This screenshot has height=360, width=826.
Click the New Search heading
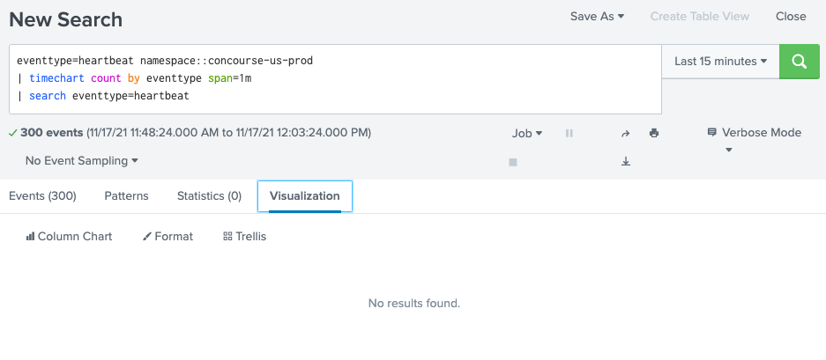click(x=66, y=19)
